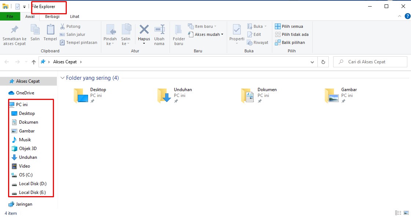This screenshot has height=217, width=411.
Task: Click the Refresh button
Action: pyautogui.click(x=323, y=62)
